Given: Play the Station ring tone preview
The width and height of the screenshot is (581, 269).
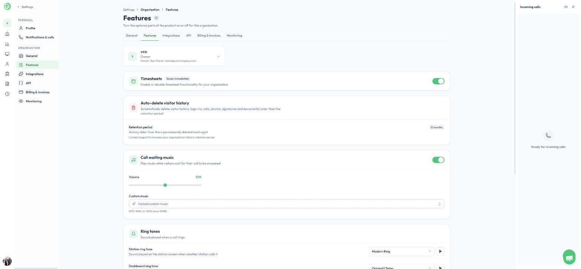Looking at the screenshot, I should [x=440, y=252].
